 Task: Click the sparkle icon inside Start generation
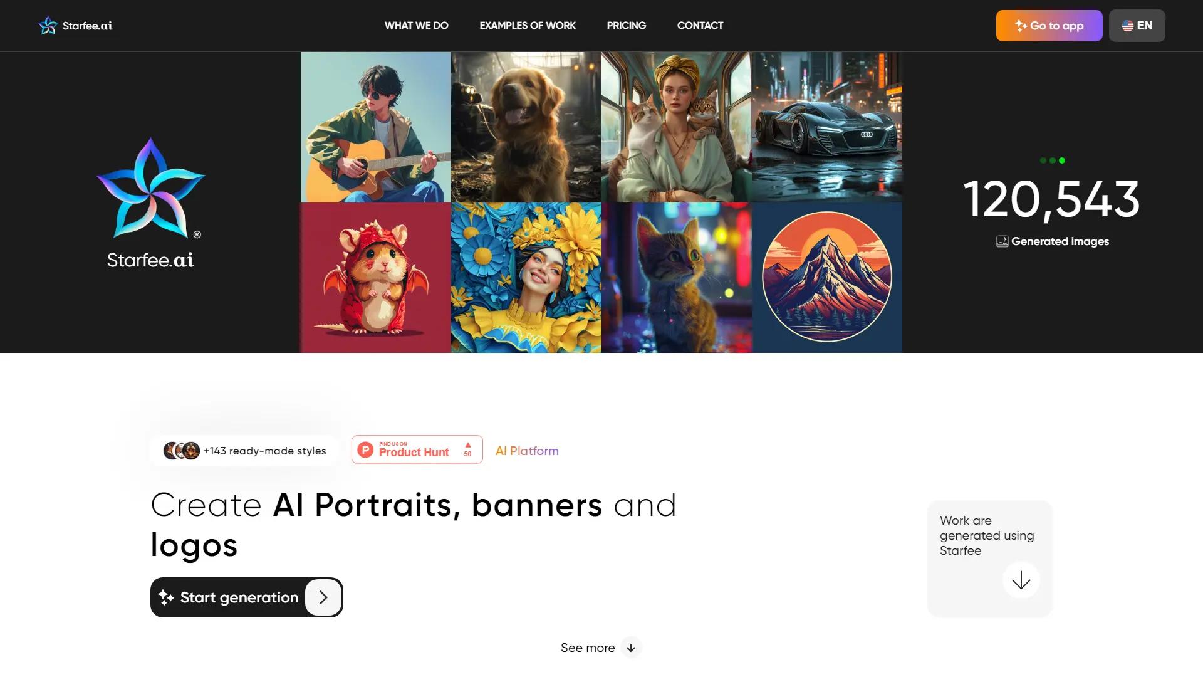[x=167, y=597]
